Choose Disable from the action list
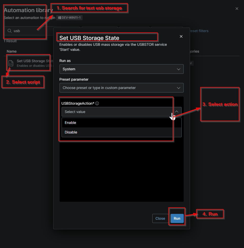 point(122,132)
